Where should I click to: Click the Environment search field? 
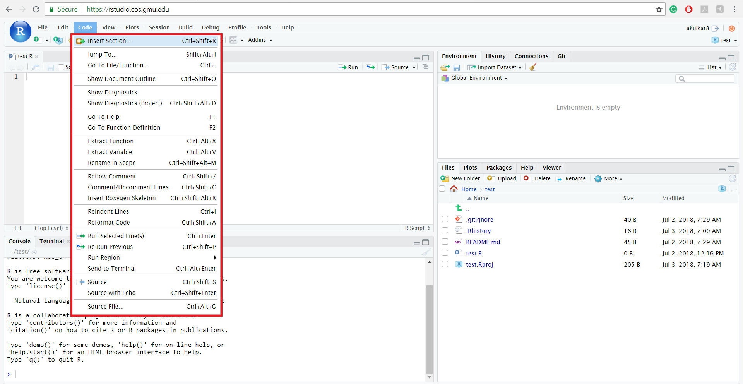pyautogui.click(x=705, y=79)
